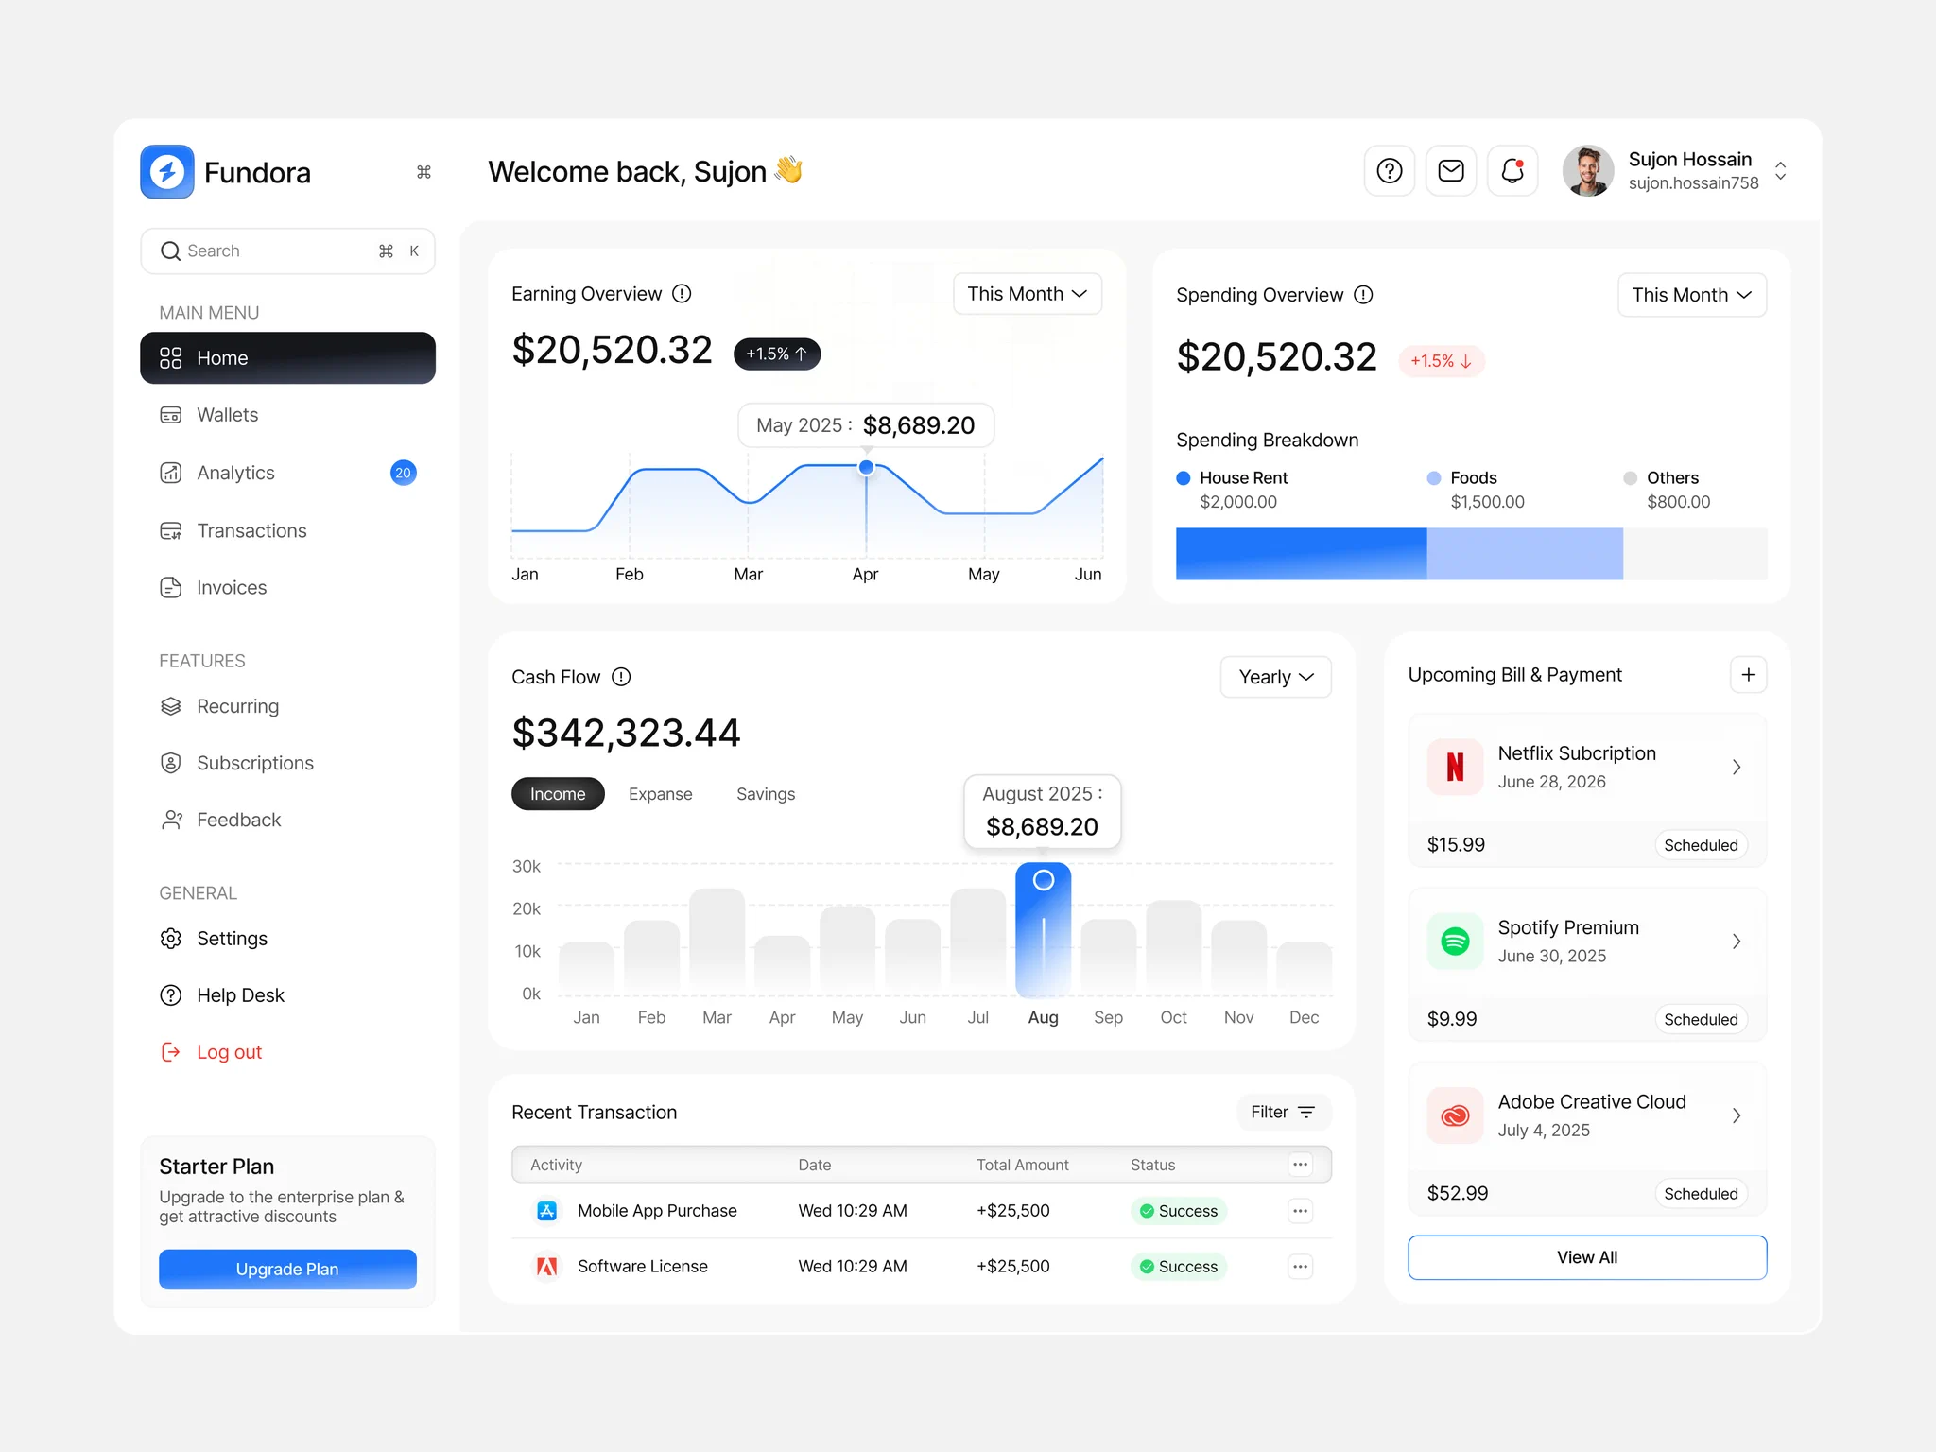This screenshot has height=1452, width=1936.
Task: Open the notifications bell icon
Action: click(x=1512, y=171)
